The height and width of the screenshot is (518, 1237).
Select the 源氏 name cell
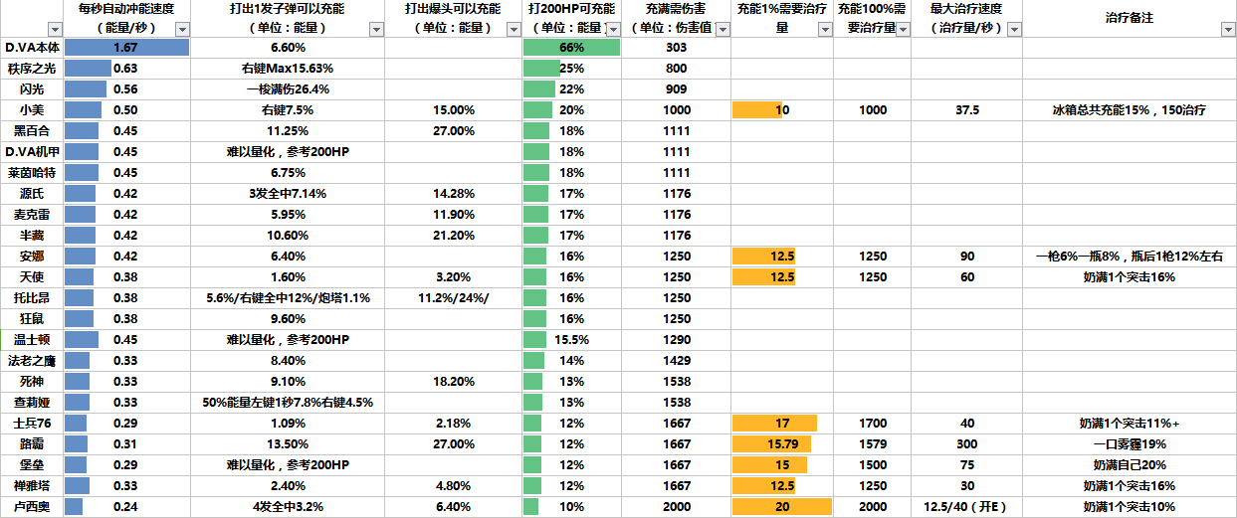pyautogui.click(x=32, y=194)
